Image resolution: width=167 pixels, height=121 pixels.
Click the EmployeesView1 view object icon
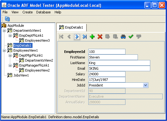click(x=10, y=50)
